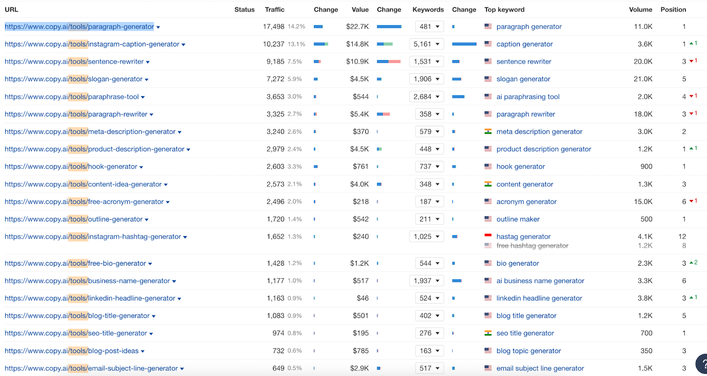
Task: Click the US flag beside paragraph generator
Action: pyautogui.click(x=488, y=26)
